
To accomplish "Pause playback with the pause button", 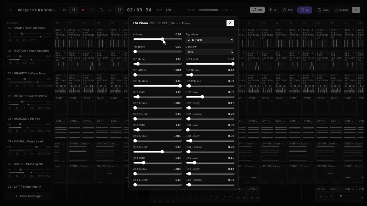I will coord(74,10).
